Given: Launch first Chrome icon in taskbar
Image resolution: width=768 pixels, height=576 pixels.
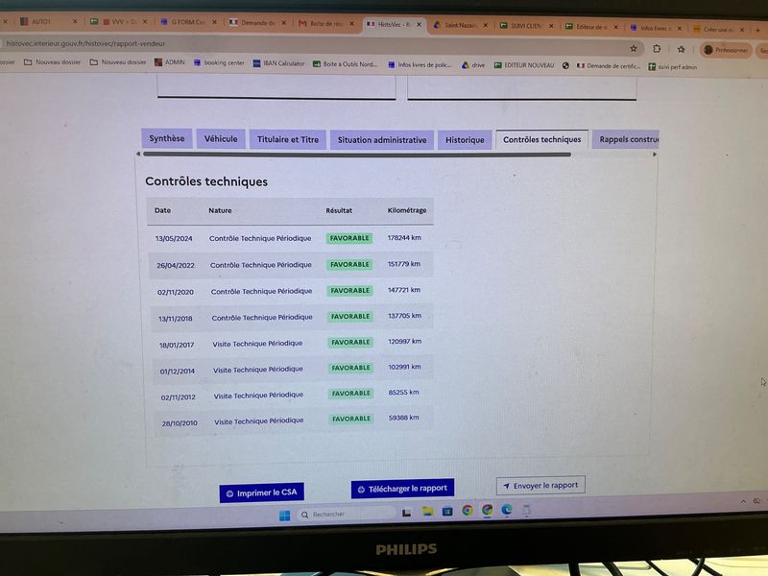Looking at the screenshot, I should [x=468, y=511].
